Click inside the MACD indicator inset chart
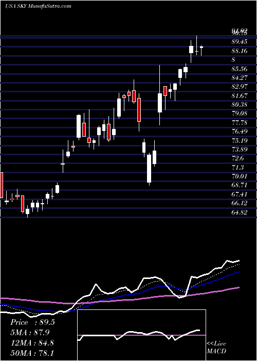Image resolution: width=257 pixels, height=361 pixels. pos(141,335)
